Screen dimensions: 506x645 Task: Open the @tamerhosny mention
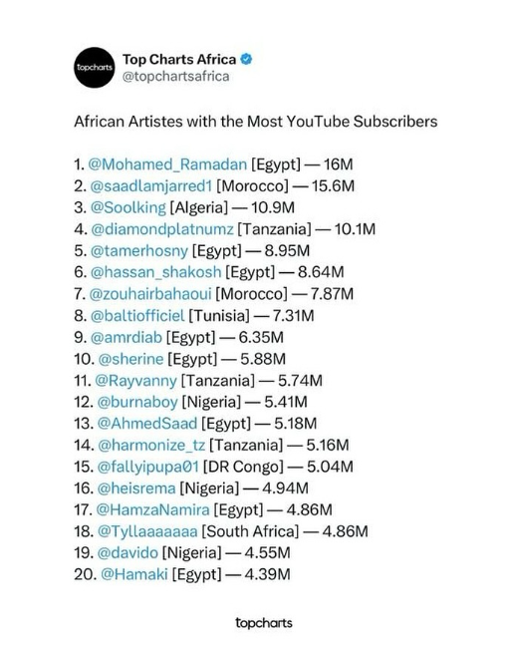point(138,251)
